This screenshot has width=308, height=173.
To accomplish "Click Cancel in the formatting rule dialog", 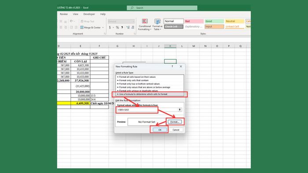I will [x=176, y=130].
